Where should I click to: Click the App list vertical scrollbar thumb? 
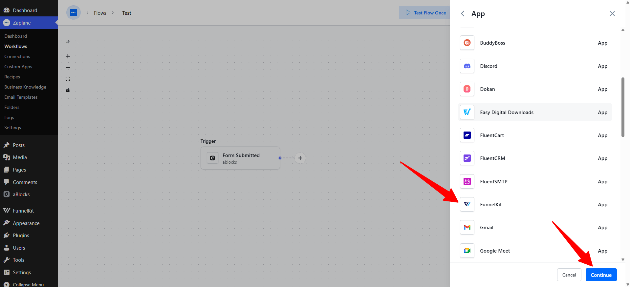point(623,107)
